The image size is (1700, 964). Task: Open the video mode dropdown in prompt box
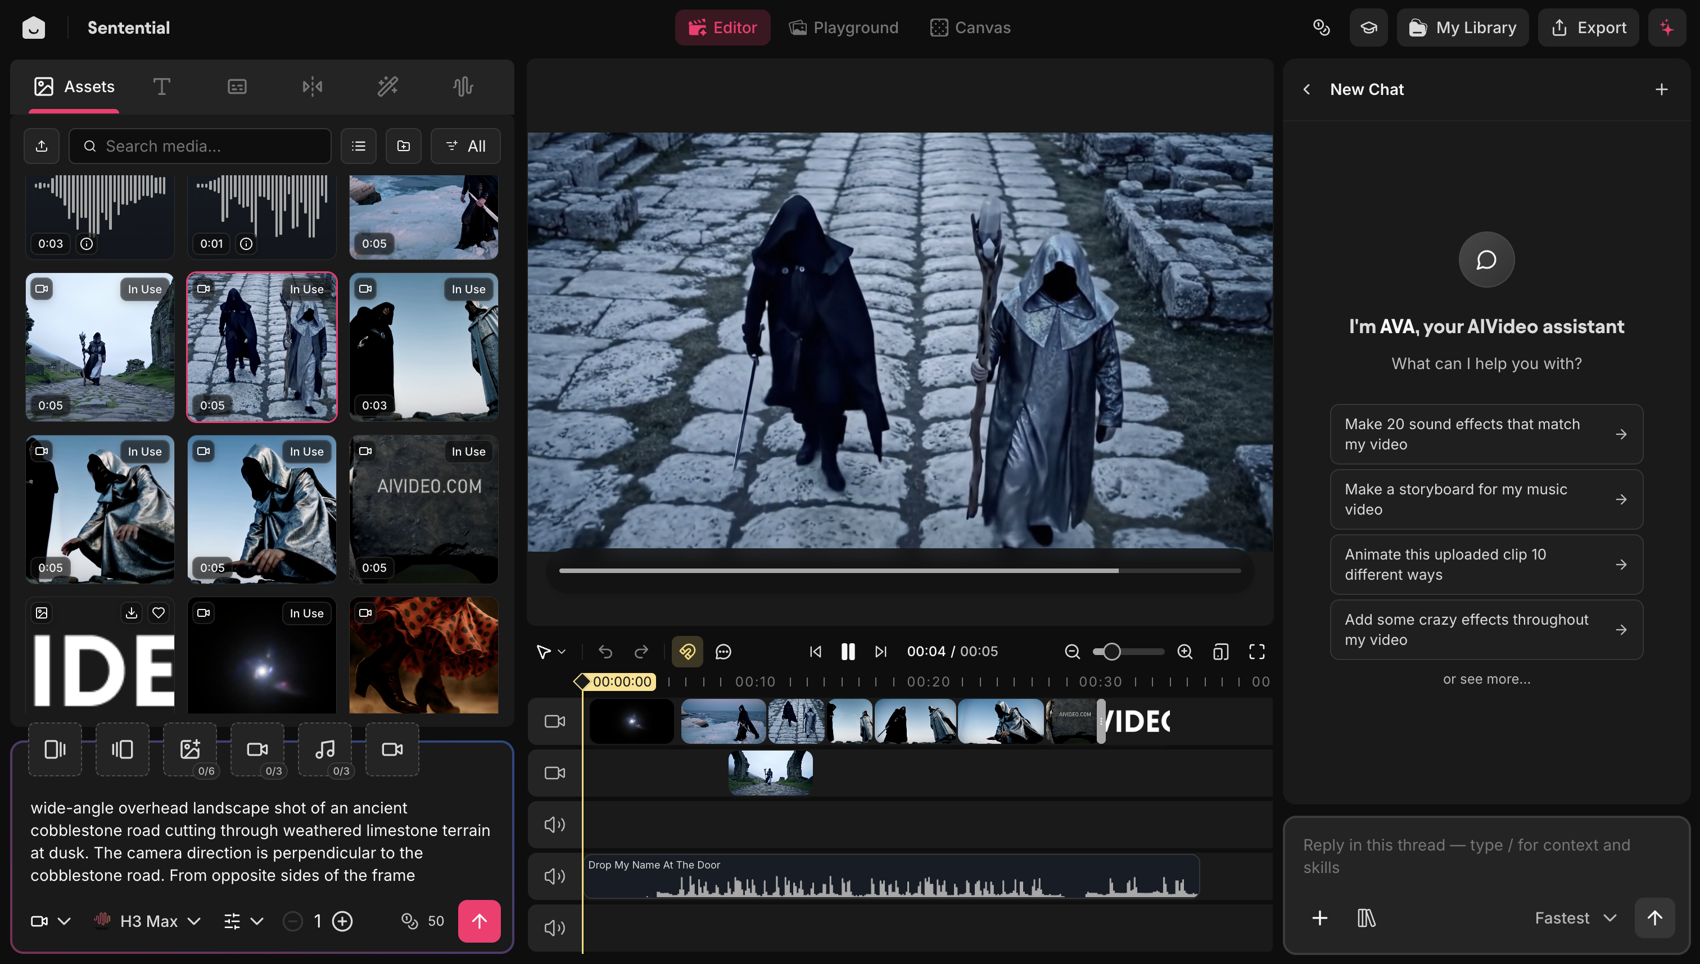pyautogui.click(x=51, y=921)
